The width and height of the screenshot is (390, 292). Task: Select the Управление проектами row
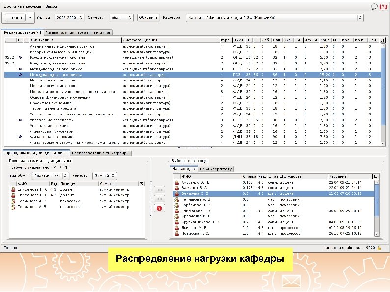[x=193, y=120]
